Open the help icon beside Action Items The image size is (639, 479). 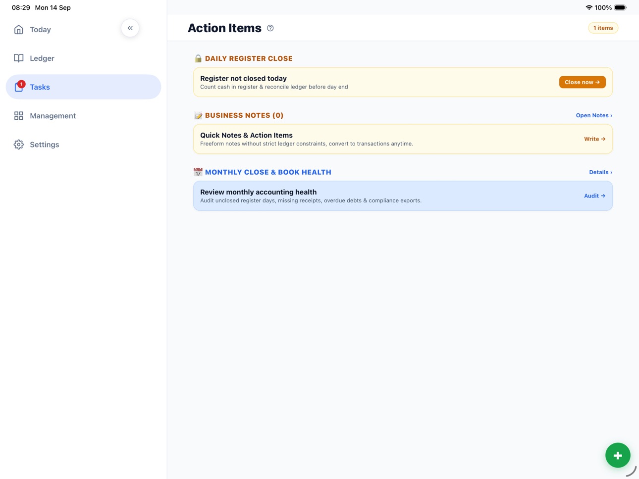(270, 28)
